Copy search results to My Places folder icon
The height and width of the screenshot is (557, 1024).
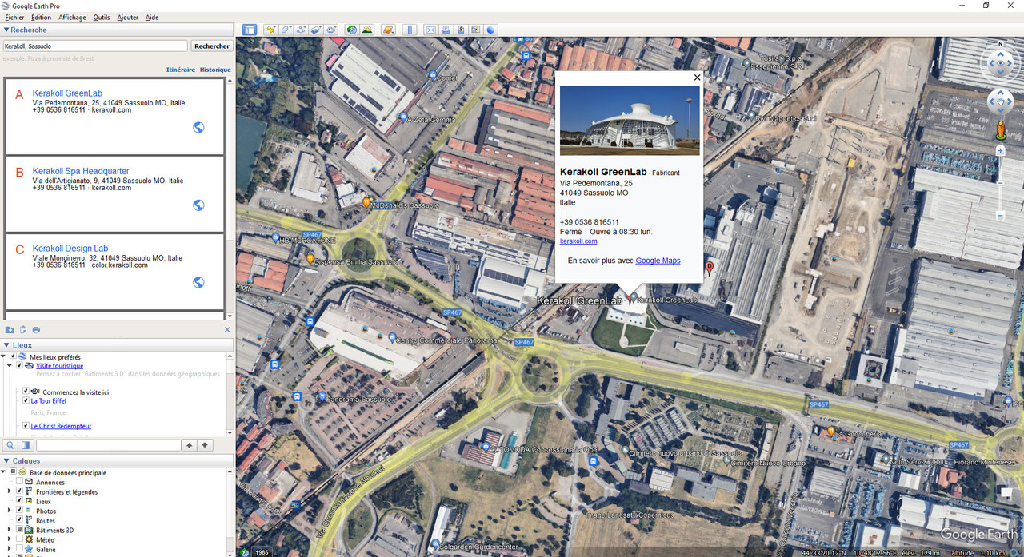[x=10, y=329]
